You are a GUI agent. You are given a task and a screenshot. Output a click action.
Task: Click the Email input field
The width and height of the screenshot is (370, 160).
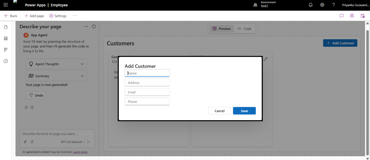(147, 92)
